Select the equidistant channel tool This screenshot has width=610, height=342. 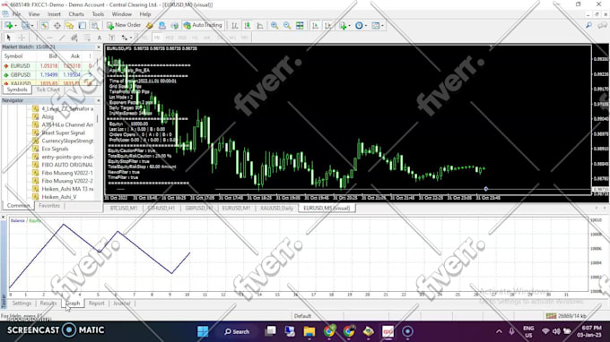point(74,38)
